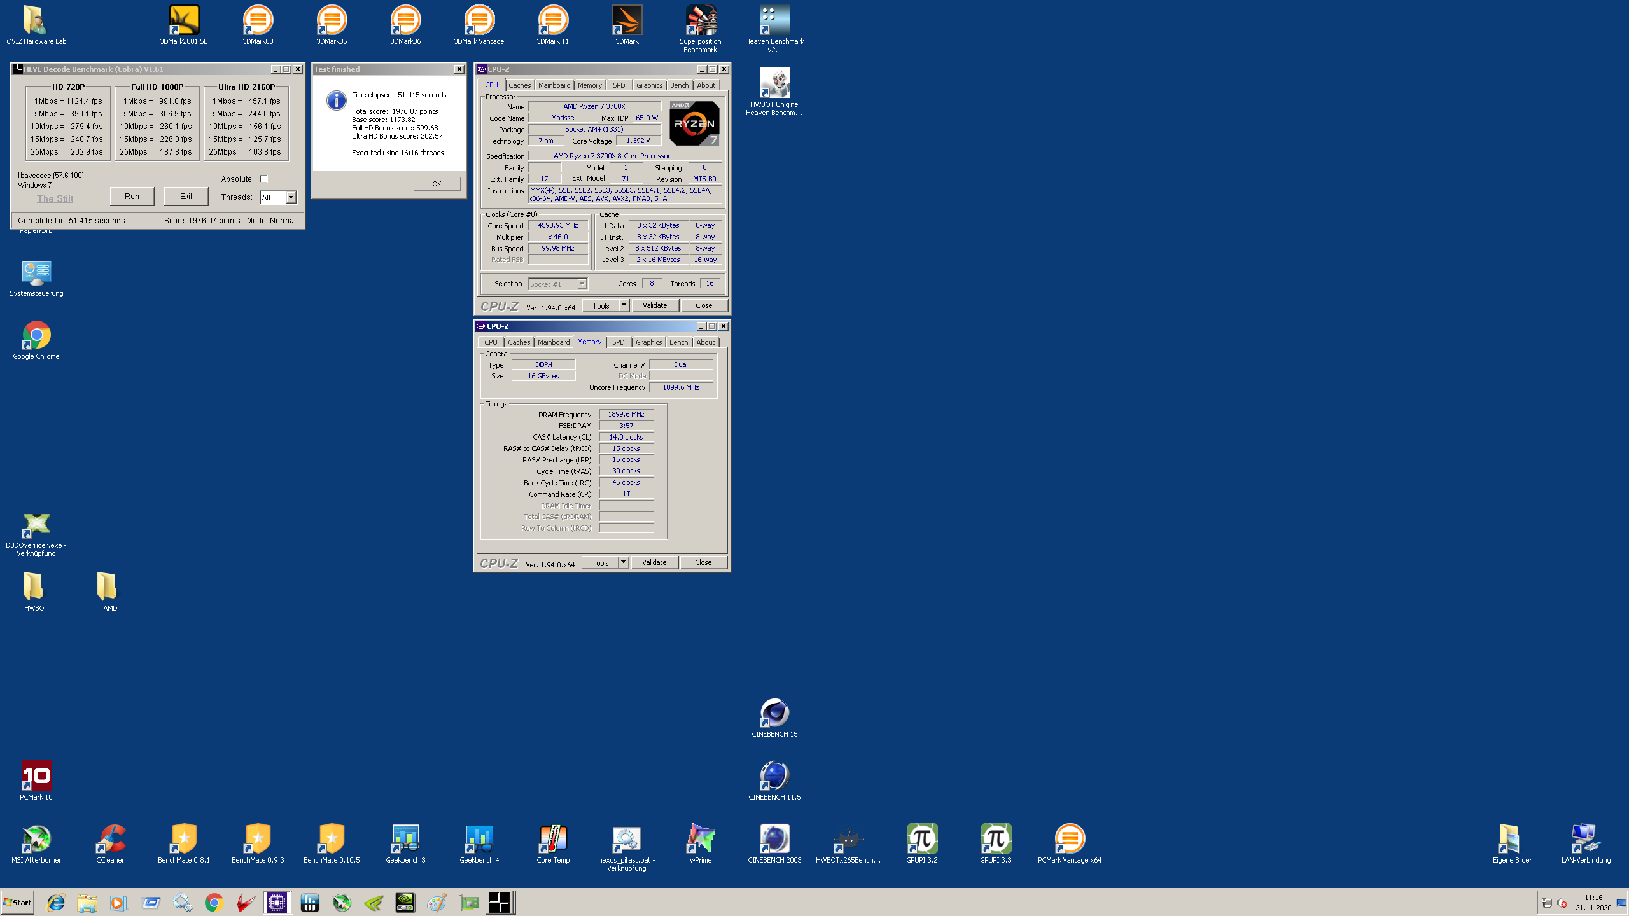Screen dimensions: 1629x916
Task: Open Internet Explorer from the taskbar
Action: coord(56,902)
